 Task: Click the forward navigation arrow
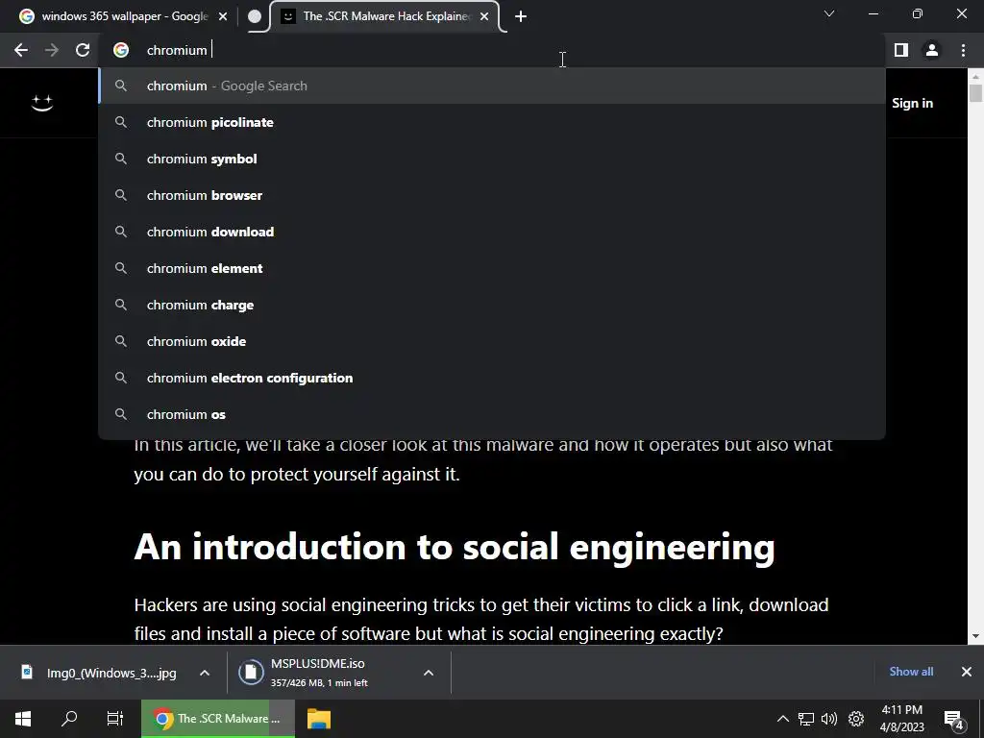point(52,50)
